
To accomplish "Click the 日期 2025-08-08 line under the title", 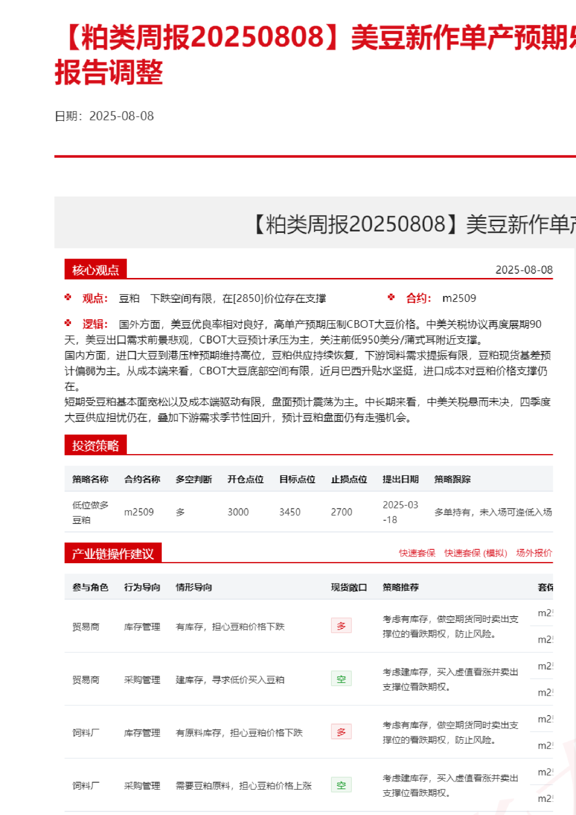I will 104,116.
